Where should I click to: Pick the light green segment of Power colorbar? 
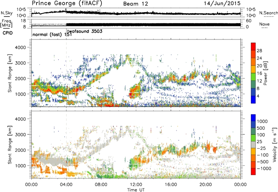tap(253, 77)
